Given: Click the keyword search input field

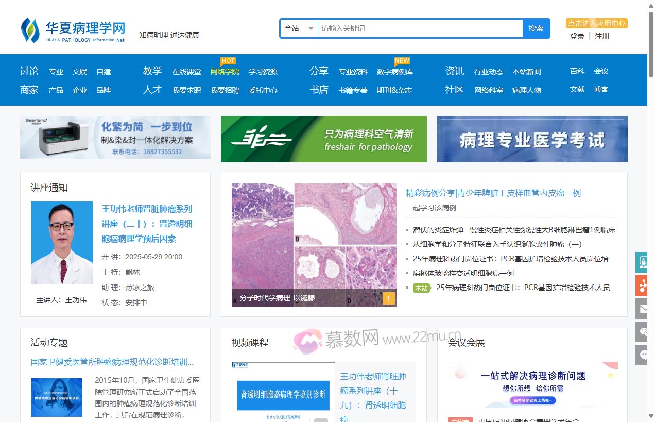Looking at the screenshot, I should coord(420,28).
